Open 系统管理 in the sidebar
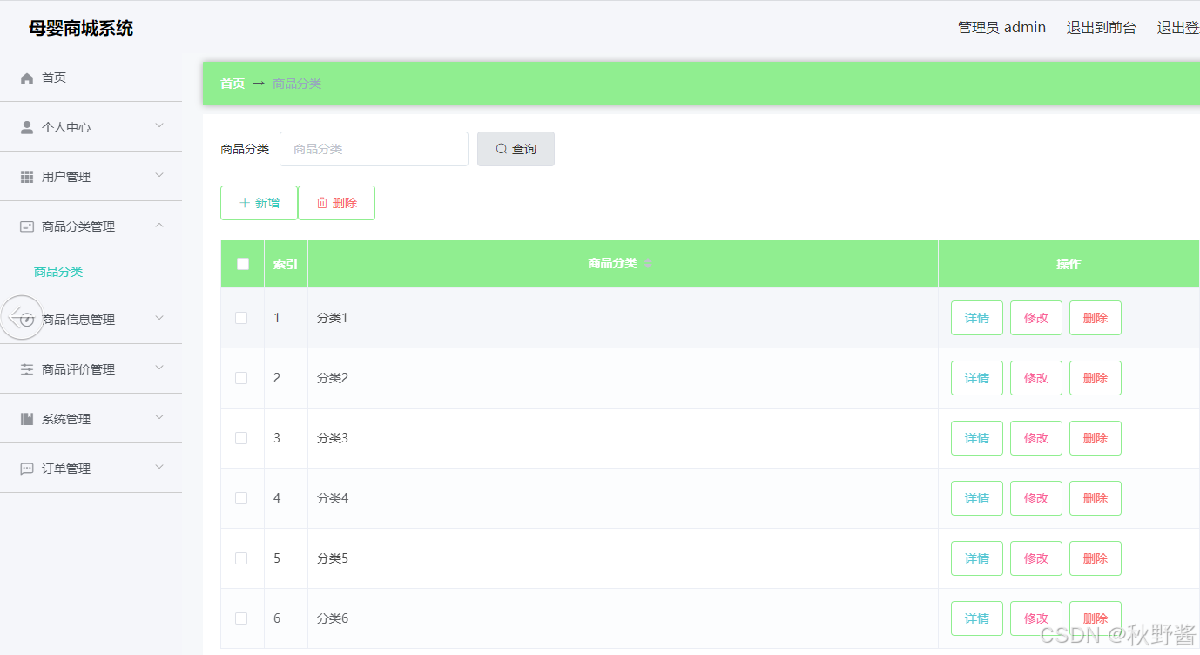The image size is (1200, 655). [x=91, y=419]
